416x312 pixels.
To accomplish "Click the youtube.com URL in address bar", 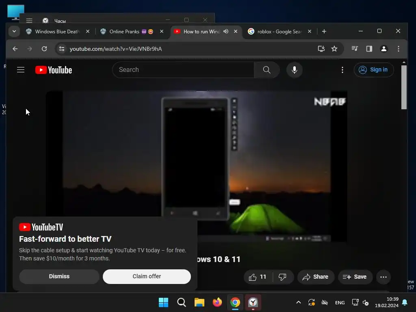I will tap(116, 49).
